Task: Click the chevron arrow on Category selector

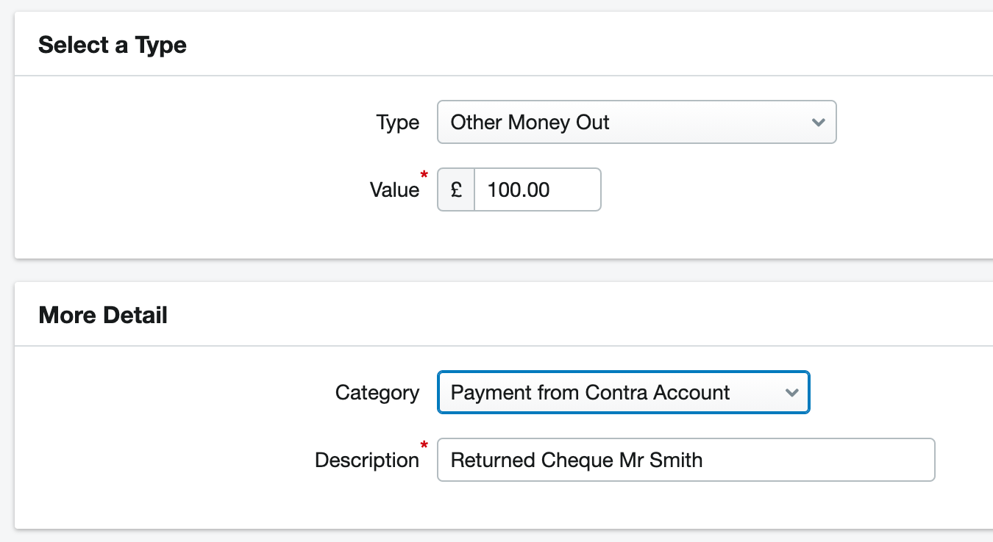Action: (x=791, y=393)
